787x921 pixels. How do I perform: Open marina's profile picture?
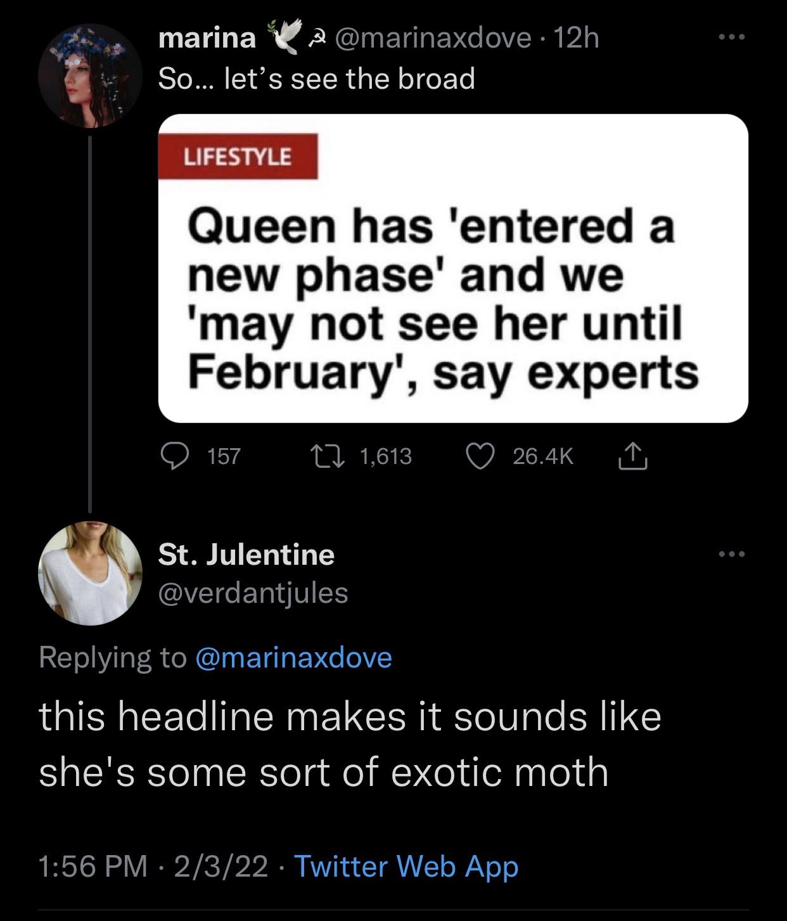pos(90,75)
